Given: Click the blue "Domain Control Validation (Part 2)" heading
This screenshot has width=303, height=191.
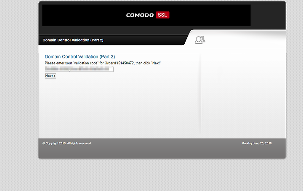Looking at the screenshot, I should pyautogui.click(x=80, y=57).
